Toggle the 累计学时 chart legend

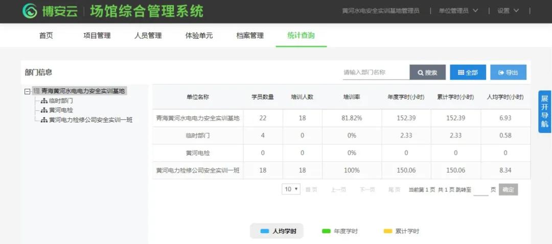pyautogui.click(x=401, y=231)
